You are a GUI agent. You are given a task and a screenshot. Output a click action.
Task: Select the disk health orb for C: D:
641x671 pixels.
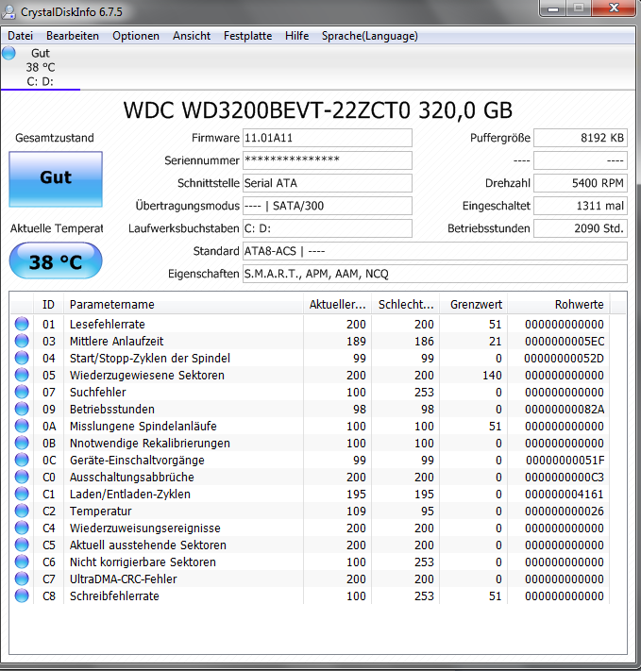click(x=8, y=53)
